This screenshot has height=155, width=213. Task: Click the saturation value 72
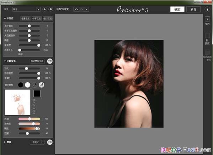coord(47,123)
